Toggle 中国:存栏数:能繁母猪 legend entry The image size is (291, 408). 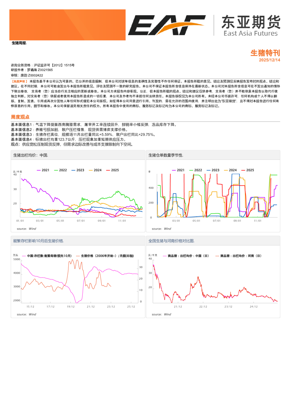[47, 256]
